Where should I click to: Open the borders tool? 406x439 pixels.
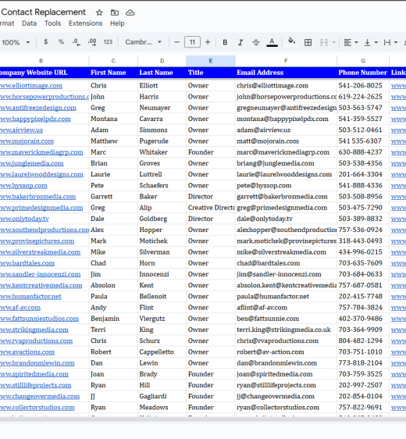click(308, 42)
